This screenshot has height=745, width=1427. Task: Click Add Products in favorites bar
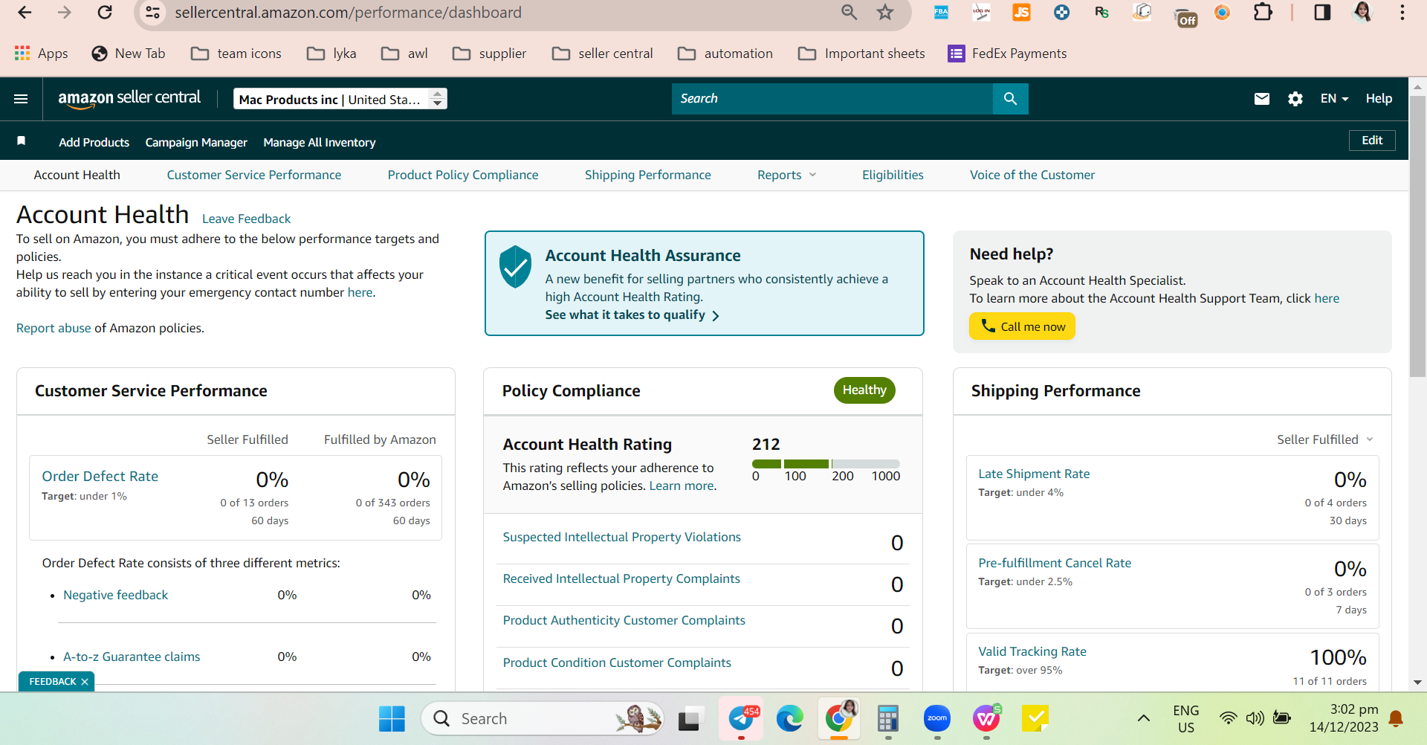[x=94, y=142]
